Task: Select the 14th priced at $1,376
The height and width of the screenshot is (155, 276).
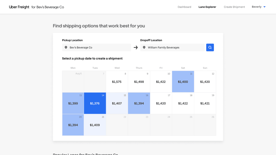Action: tap(95, 103)
